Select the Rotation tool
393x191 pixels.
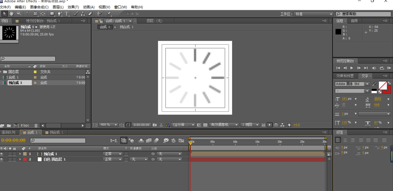pos(28,14)
